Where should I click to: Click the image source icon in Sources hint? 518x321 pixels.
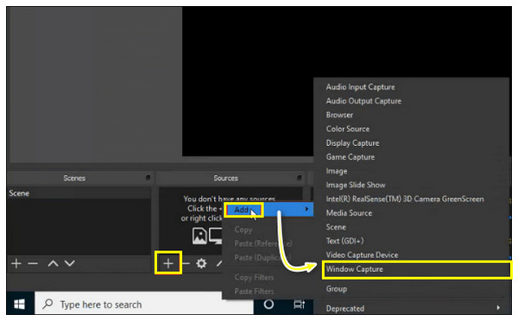(x=199, y=236)
